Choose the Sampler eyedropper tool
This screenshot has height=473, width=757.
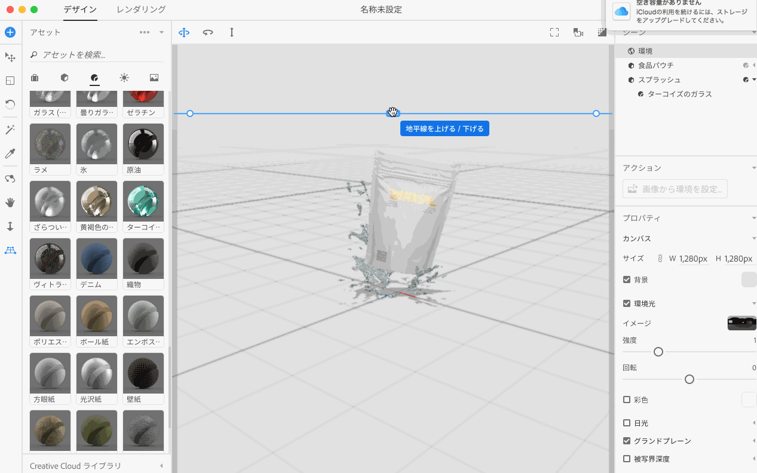click(10, 153)
